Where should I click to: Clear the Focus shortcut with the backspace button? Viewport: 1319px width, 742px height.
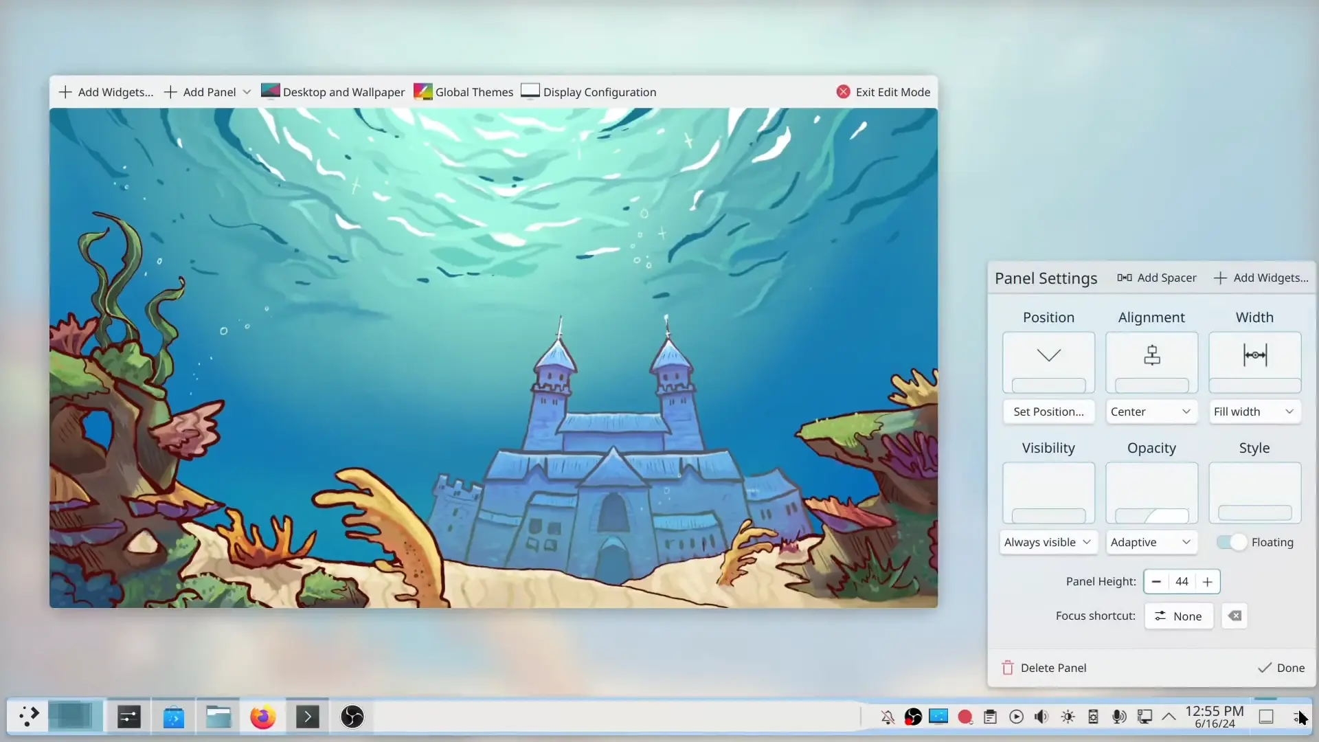pos(1235,616)
